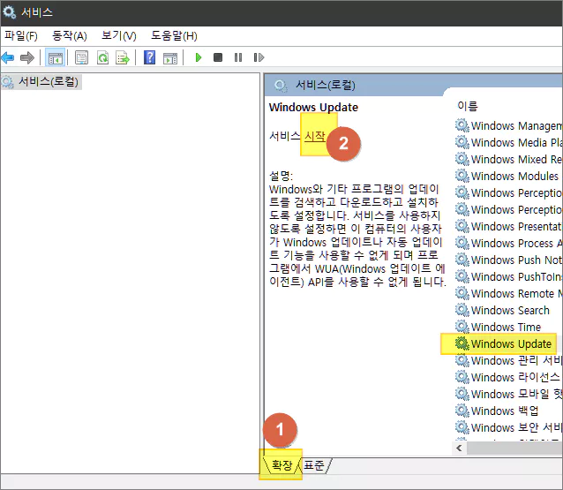Click the Forward arrow in toolbar
The width and height of the screenshot is (563, 490).
(27, 57)
